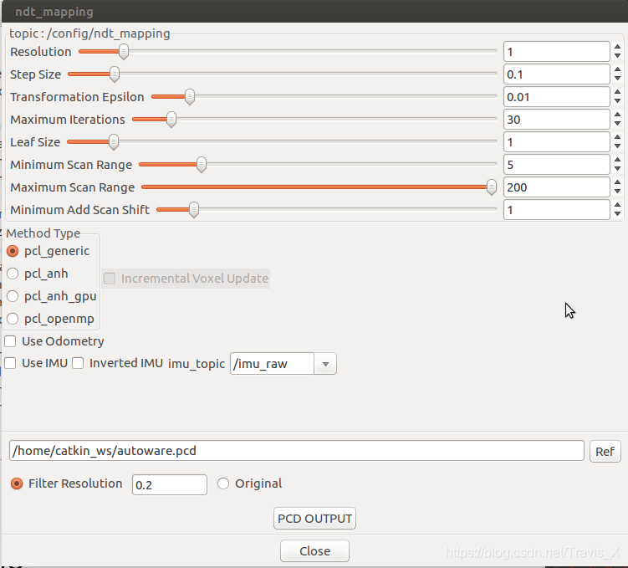
Task: Click the Maximum Iterations value field
Action: pyautogui.click(x=557, y=120)
